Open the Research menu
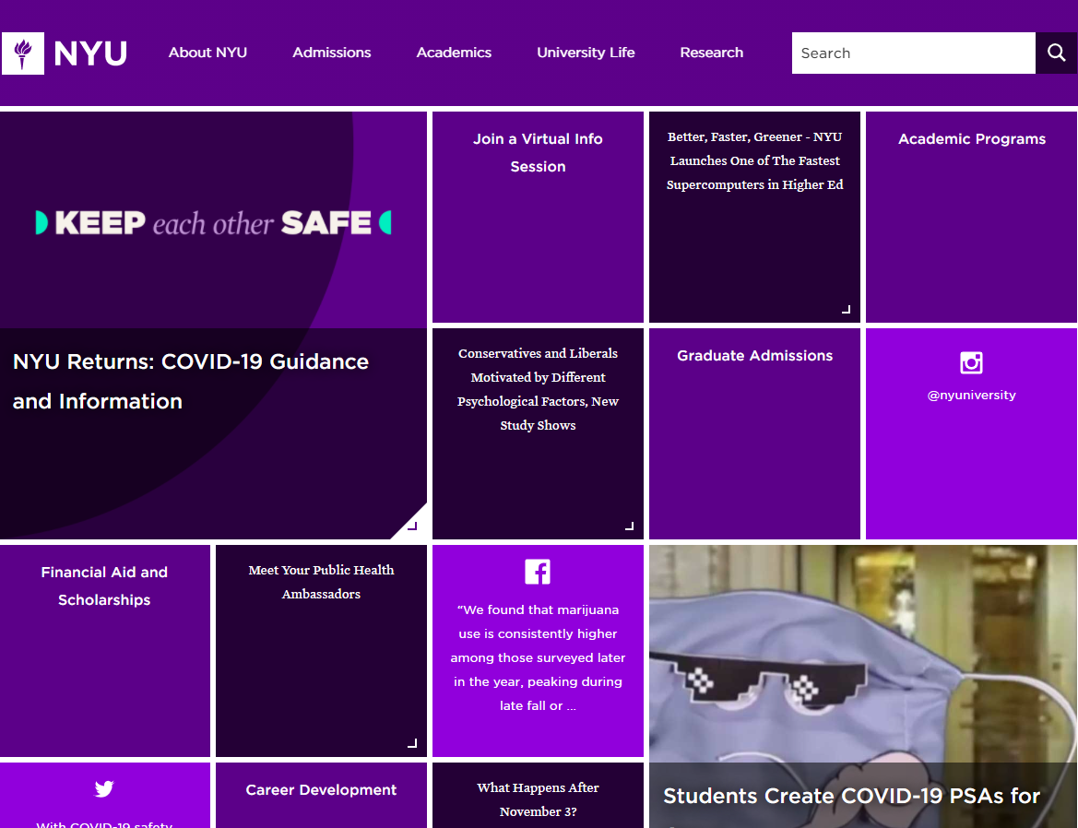This screenshot has height=828, width=1078. click(x=712, y=53)
